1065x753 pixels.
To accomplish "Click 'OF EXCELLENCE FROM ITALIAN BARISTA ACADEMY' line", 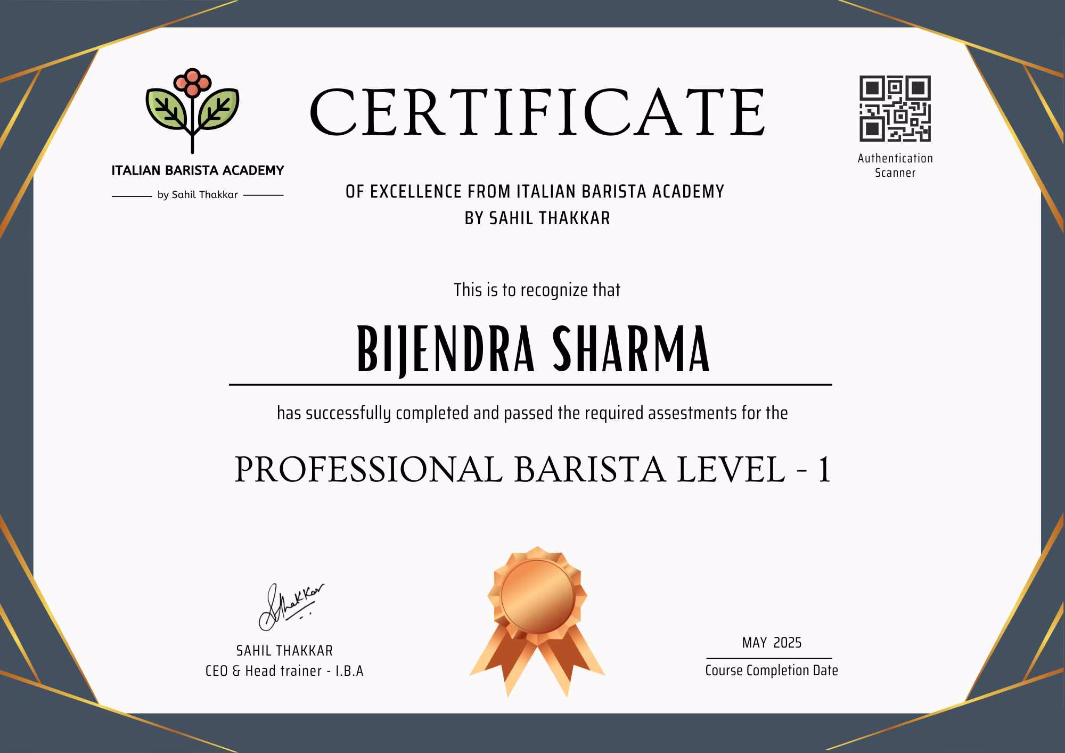I will click(535, 192).
